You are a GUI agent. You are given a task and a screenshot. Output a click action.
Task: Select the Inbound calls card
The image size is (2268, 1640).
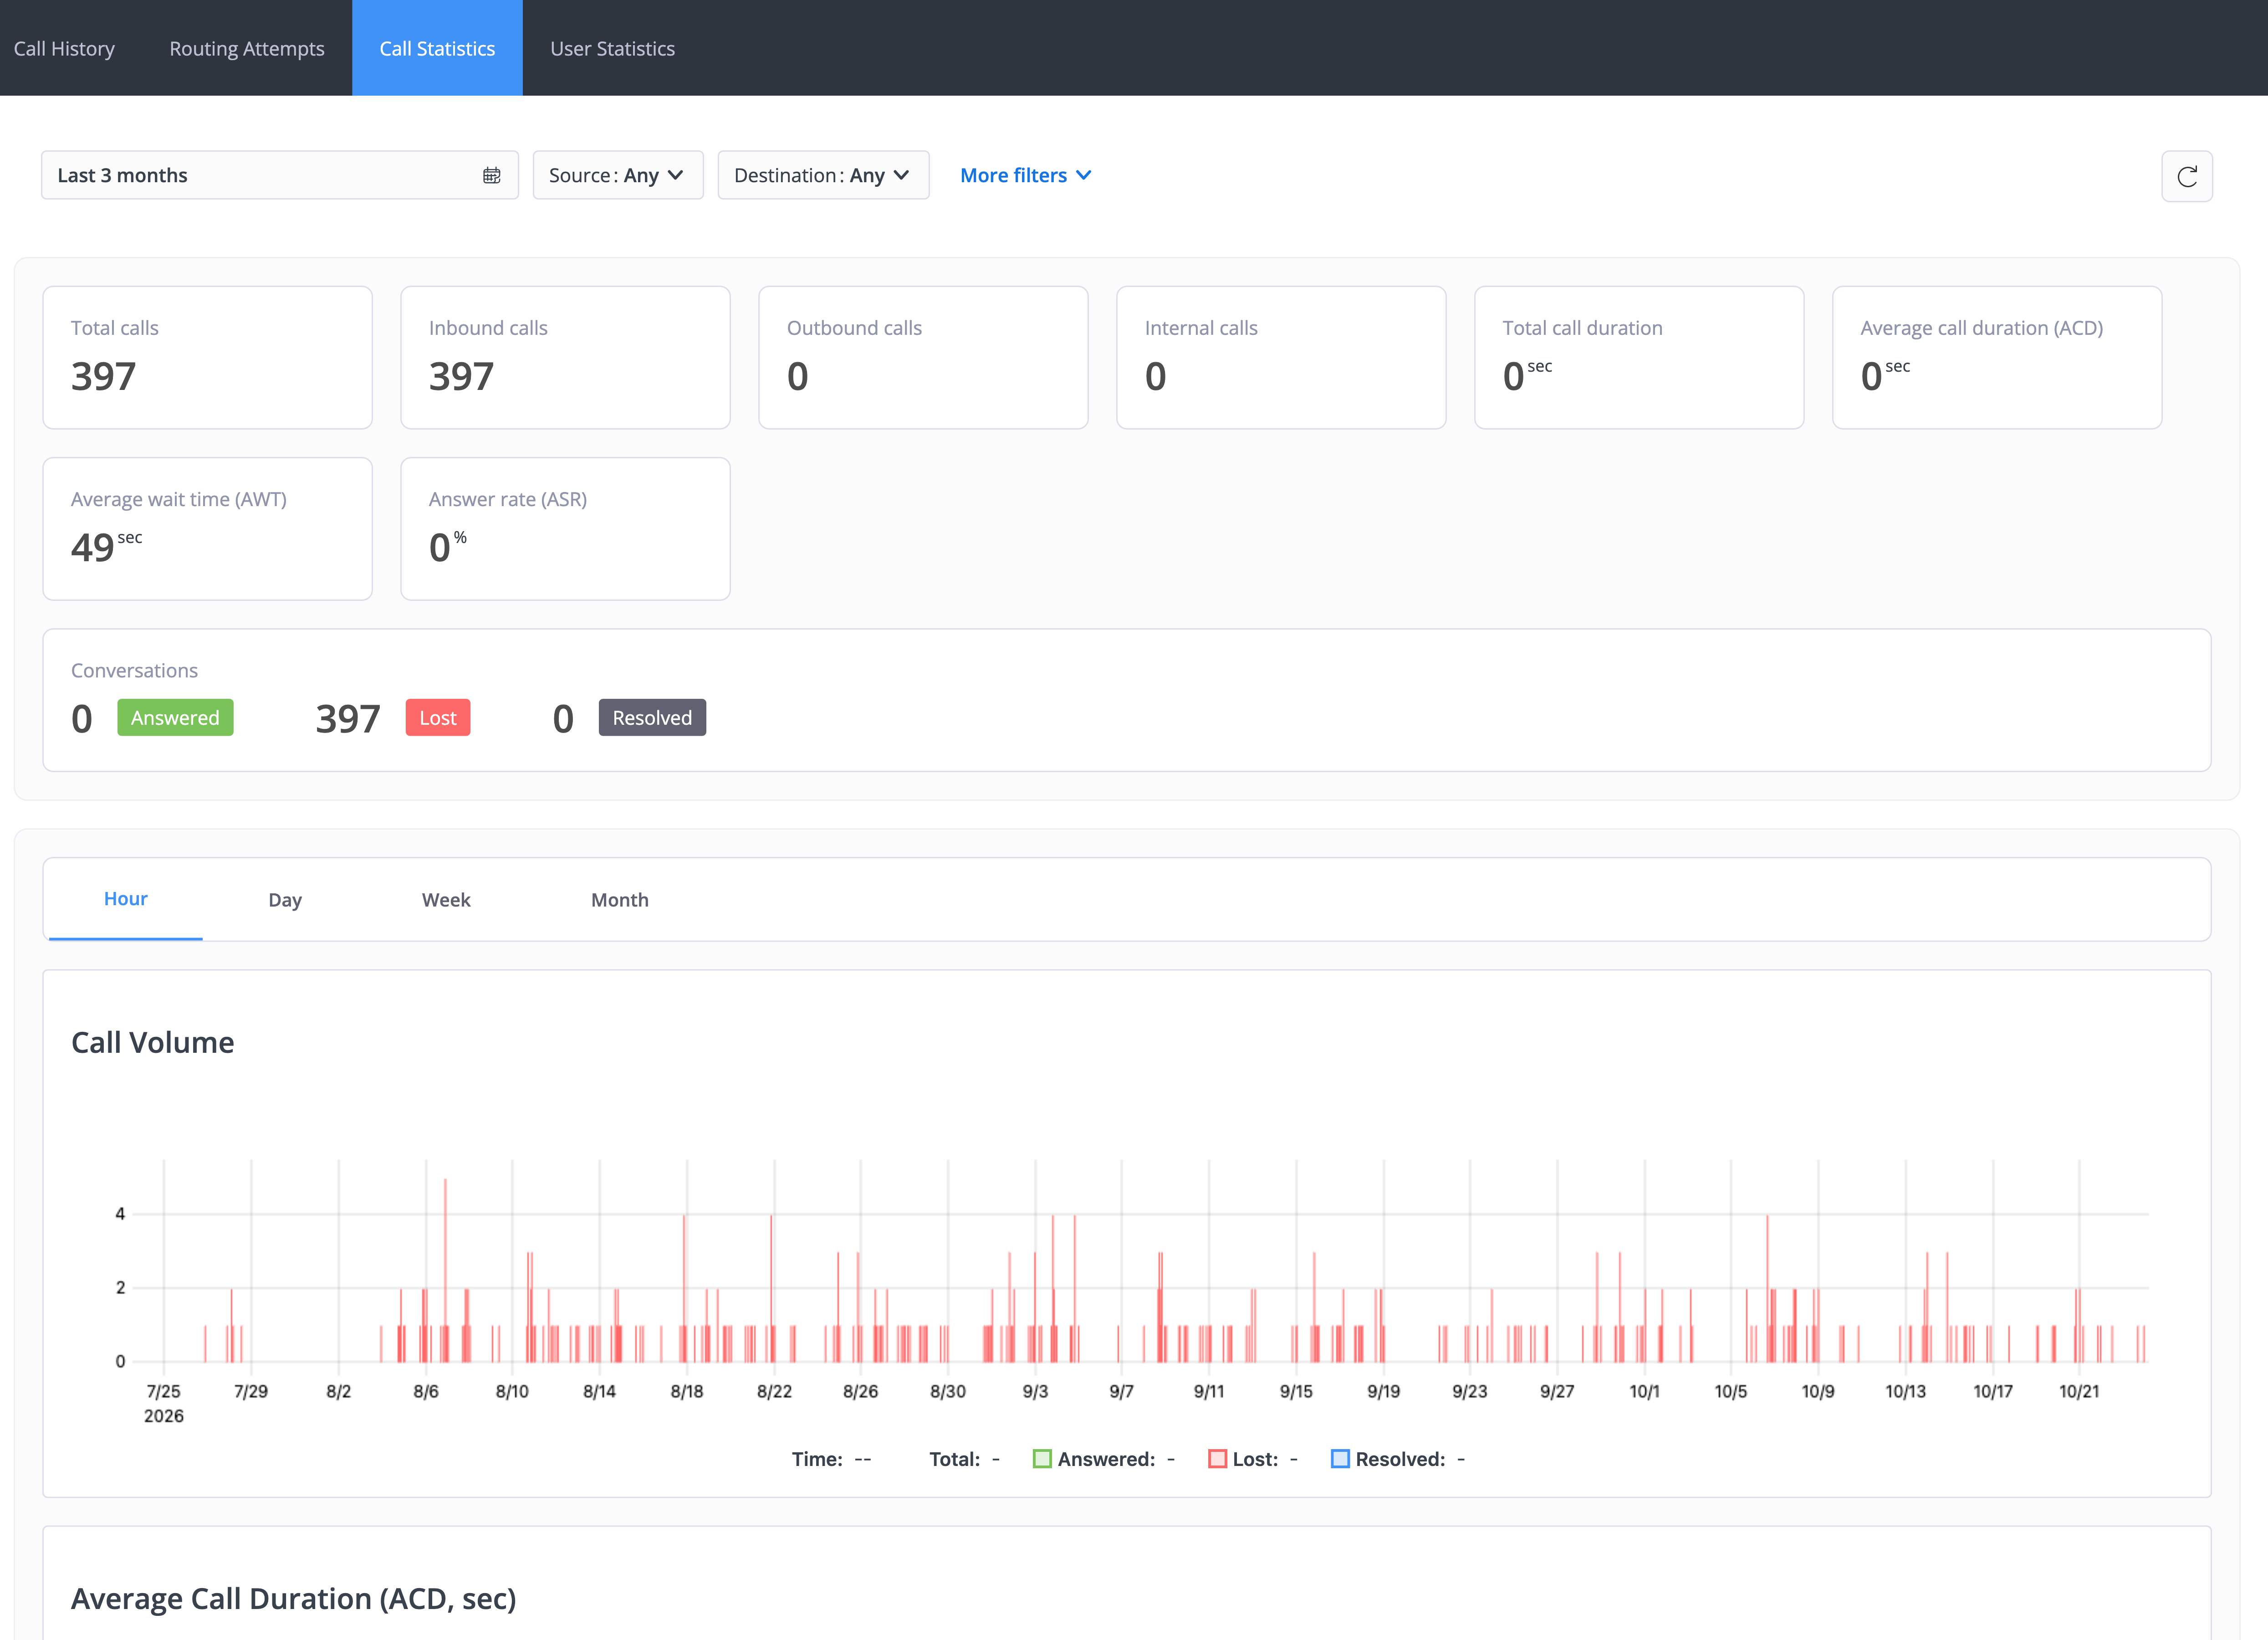[x=566, y=358]
